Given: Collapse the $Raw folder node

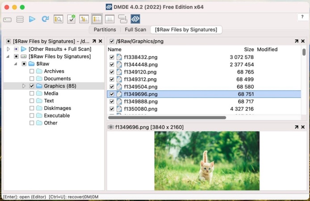Looking at the screenshot, I should pyautogui.click(x=16, y=64).
